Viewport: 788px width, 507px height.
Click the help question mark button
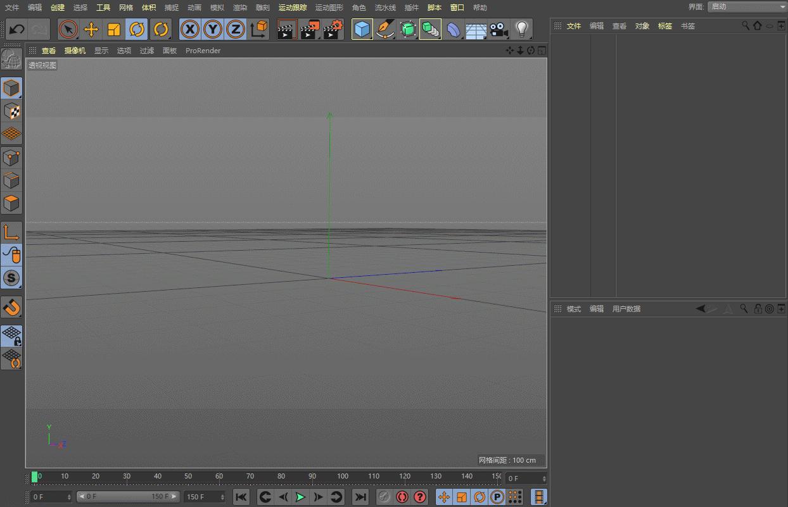[x=419, y=497]
